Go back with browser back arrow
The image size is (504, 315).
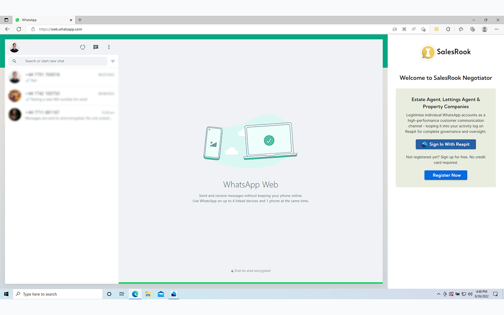point(7,29)
